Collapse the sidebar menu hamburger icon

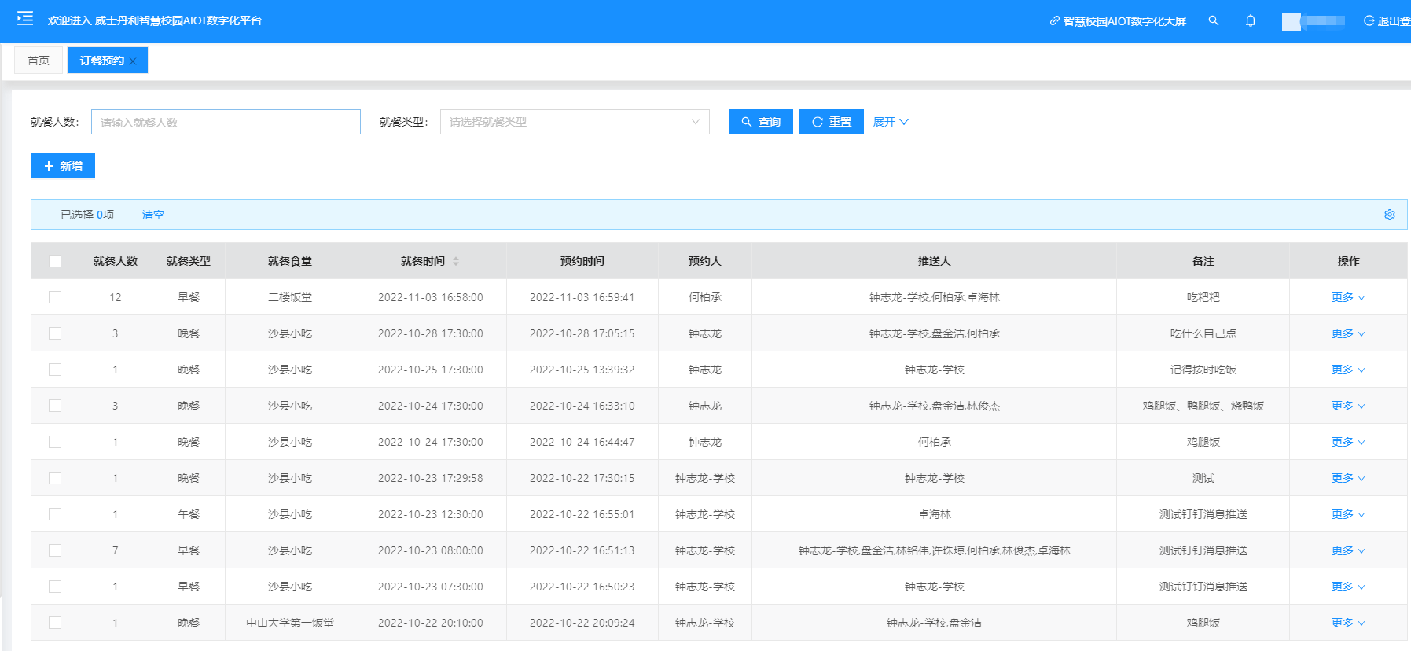tap(25, 18)
